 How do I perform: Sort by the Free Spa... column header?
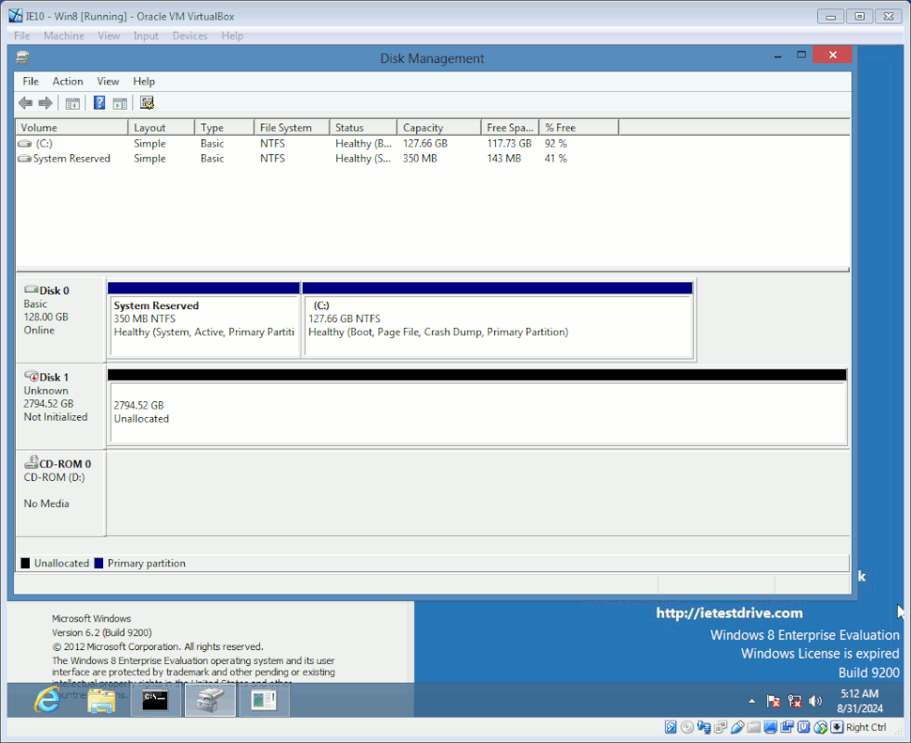click(x=510, y=128)
